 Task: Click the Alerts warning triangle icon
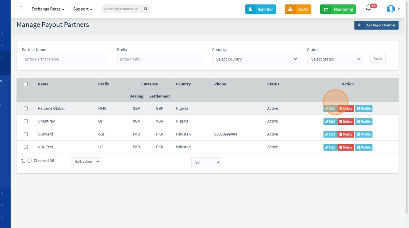pos(290,9)
